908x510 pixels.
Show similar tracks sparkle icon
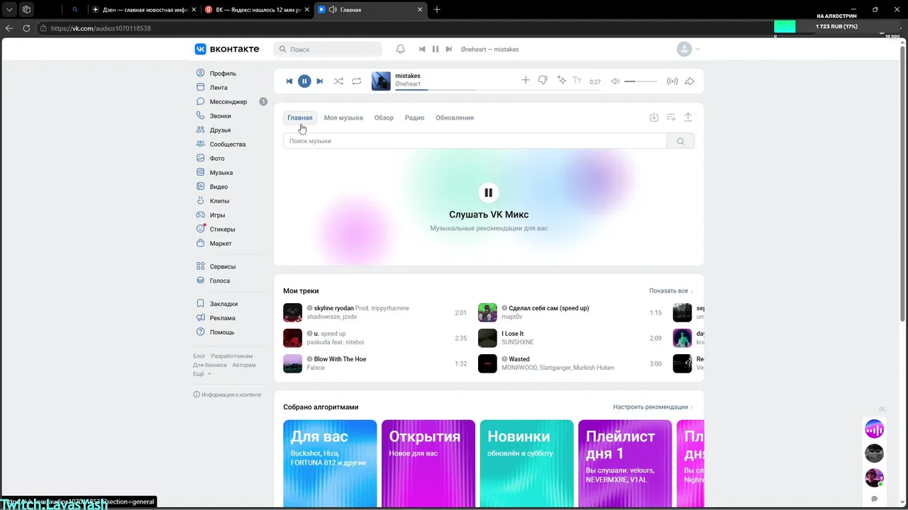tap(561, 81)
